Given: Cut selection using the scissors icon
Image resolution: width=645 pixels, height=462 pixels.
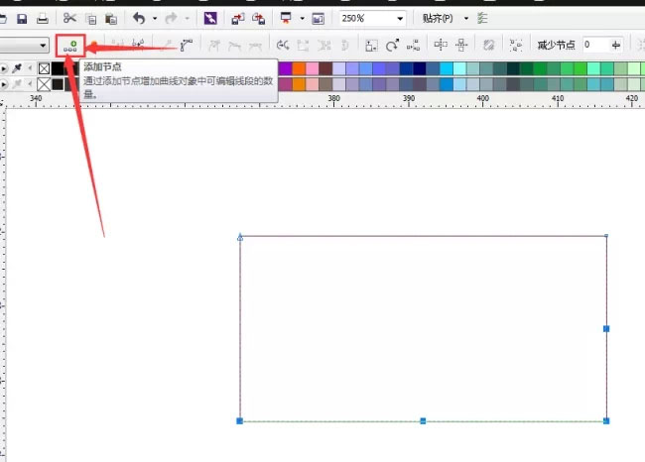Looking at the screenshot, I should pos(69,18).
